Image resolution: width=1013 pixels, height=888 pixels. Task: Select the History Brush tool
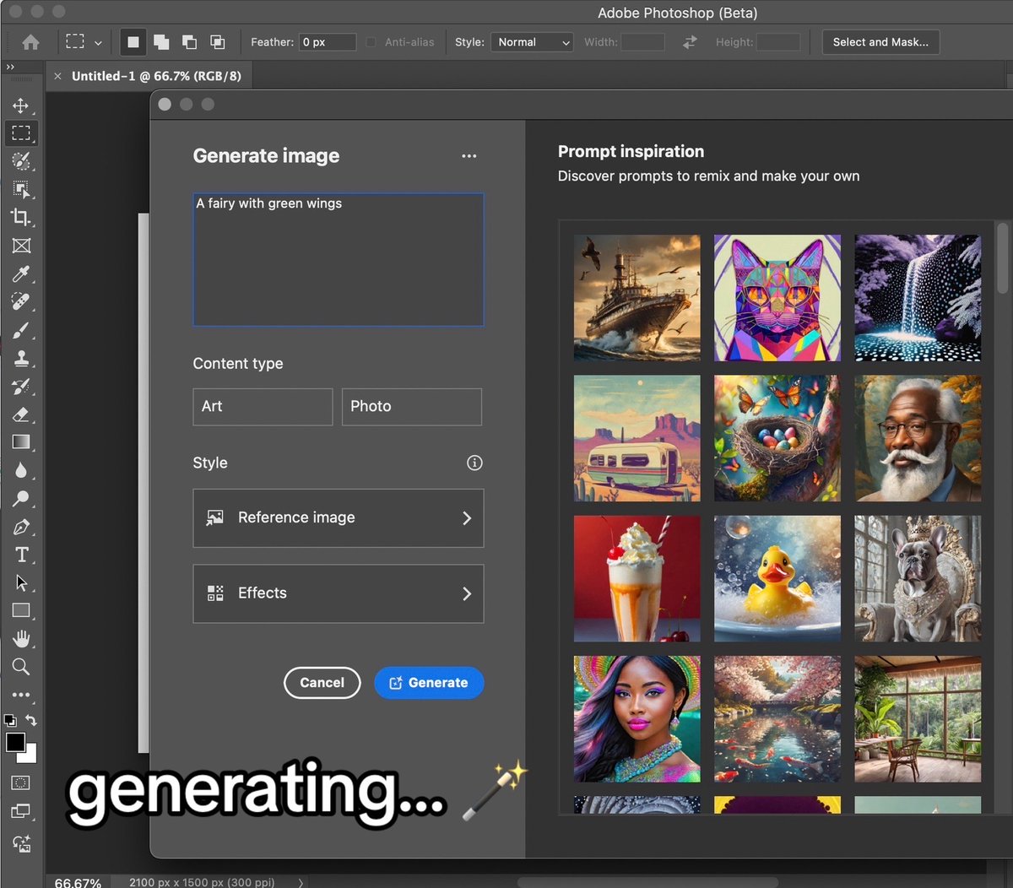tap(21, 386)
